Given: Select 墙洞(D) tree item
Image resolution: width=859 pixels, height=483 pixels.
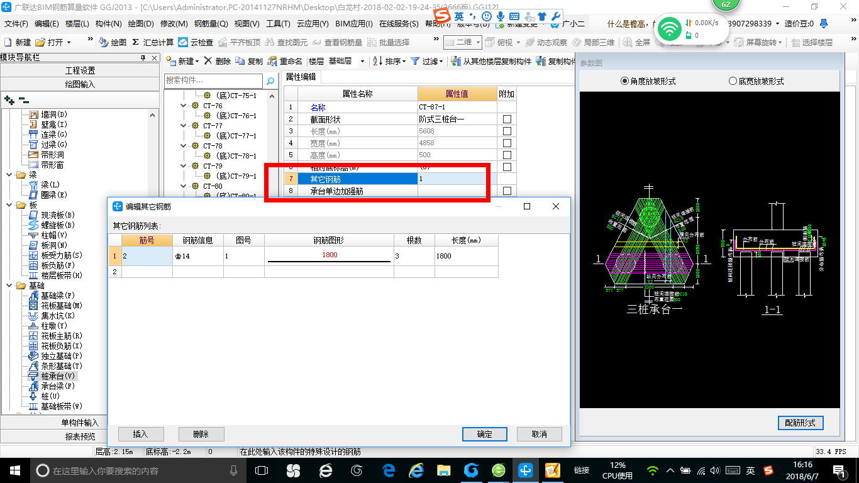Looking at the screenshot, I should [x=47, y=114].
